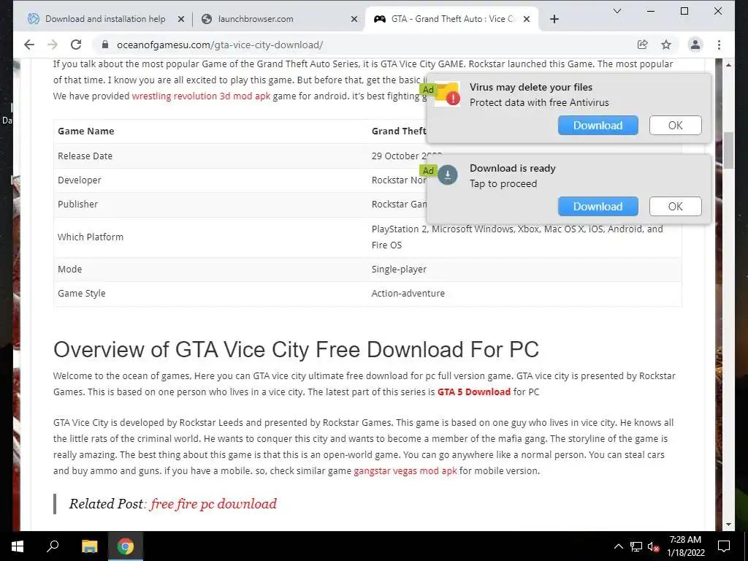This screenshot has width=748, height=561.
Task: Close the GTA Vice City tab
Action: pos(527,19)
